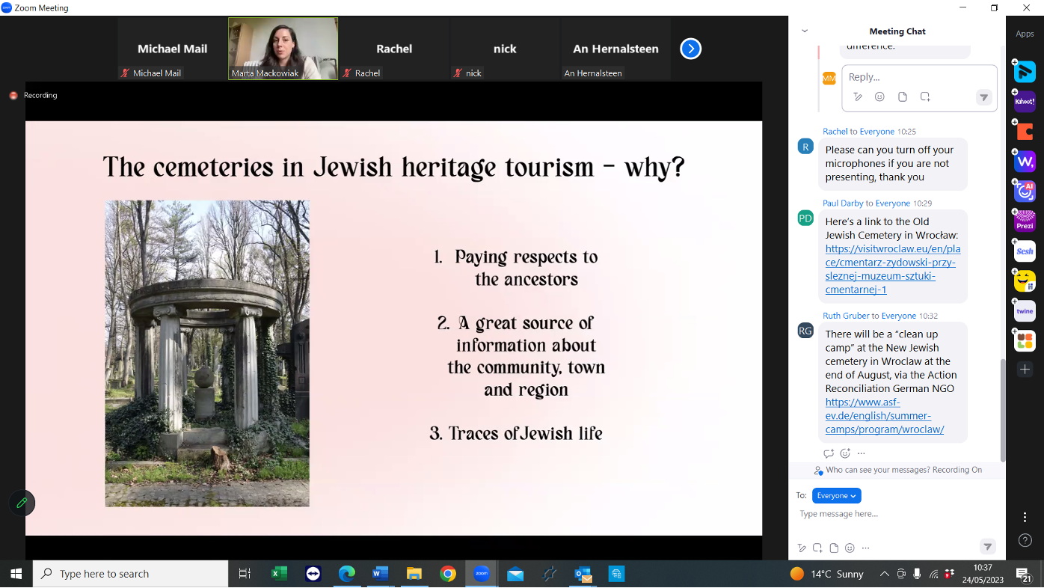Launch the Prezi app in the apps panel

click(x=1024, y=221)
